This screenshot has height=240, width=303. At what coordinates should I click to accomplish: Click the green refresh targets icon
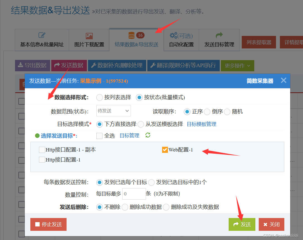[x=148, y=135]
